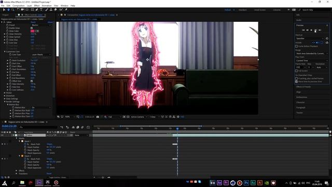
Task: Select the Puppet Pin tool
Action: [x=66, y=10]
